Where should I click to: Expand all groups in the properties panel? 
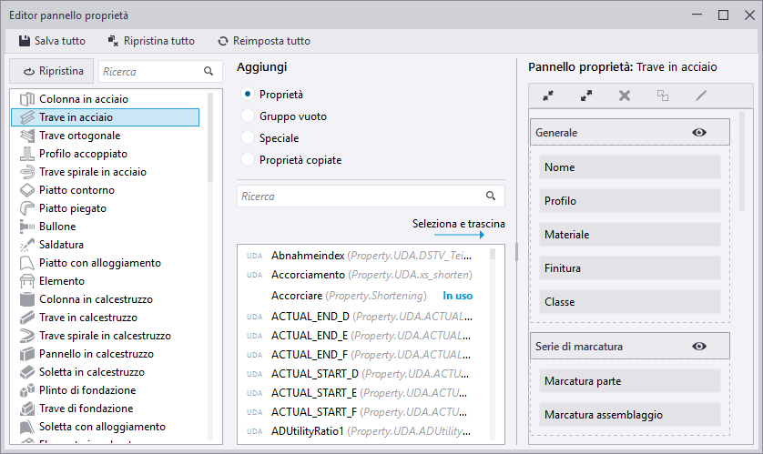pyautogui.click(x=586, y=96)
